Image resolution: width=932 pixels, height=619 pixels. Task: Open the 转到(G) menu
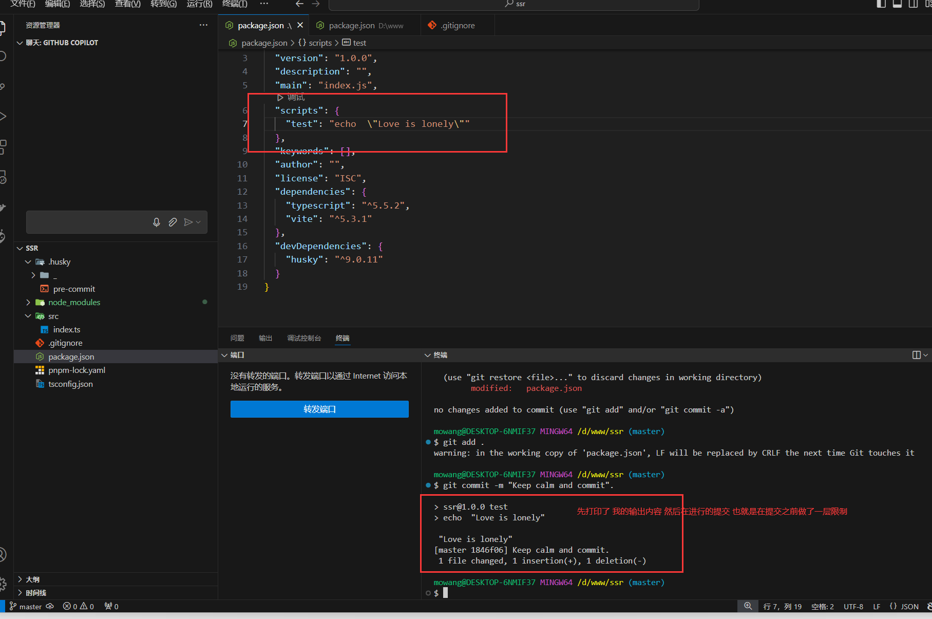[163, 4]
